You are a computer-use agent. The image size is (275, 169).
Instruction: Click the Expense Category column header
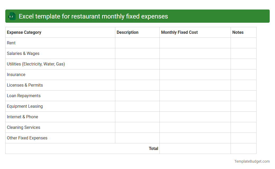(x=24, y=32)
